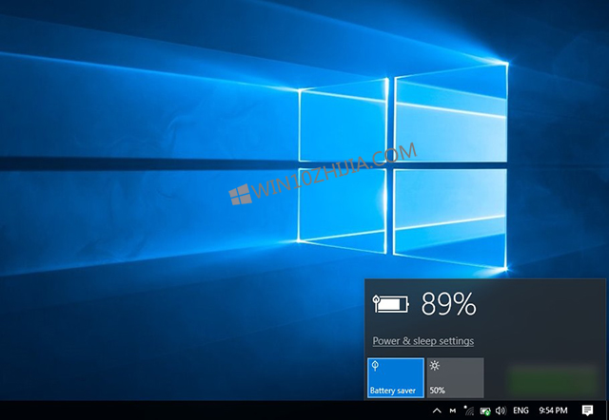Open the Action Center notification icon

click(588, 410)
